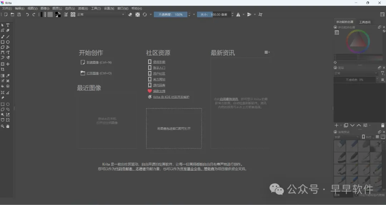386x205 pixels.
Task: Expand the news options menu button
Action: [x=267, y=52]
